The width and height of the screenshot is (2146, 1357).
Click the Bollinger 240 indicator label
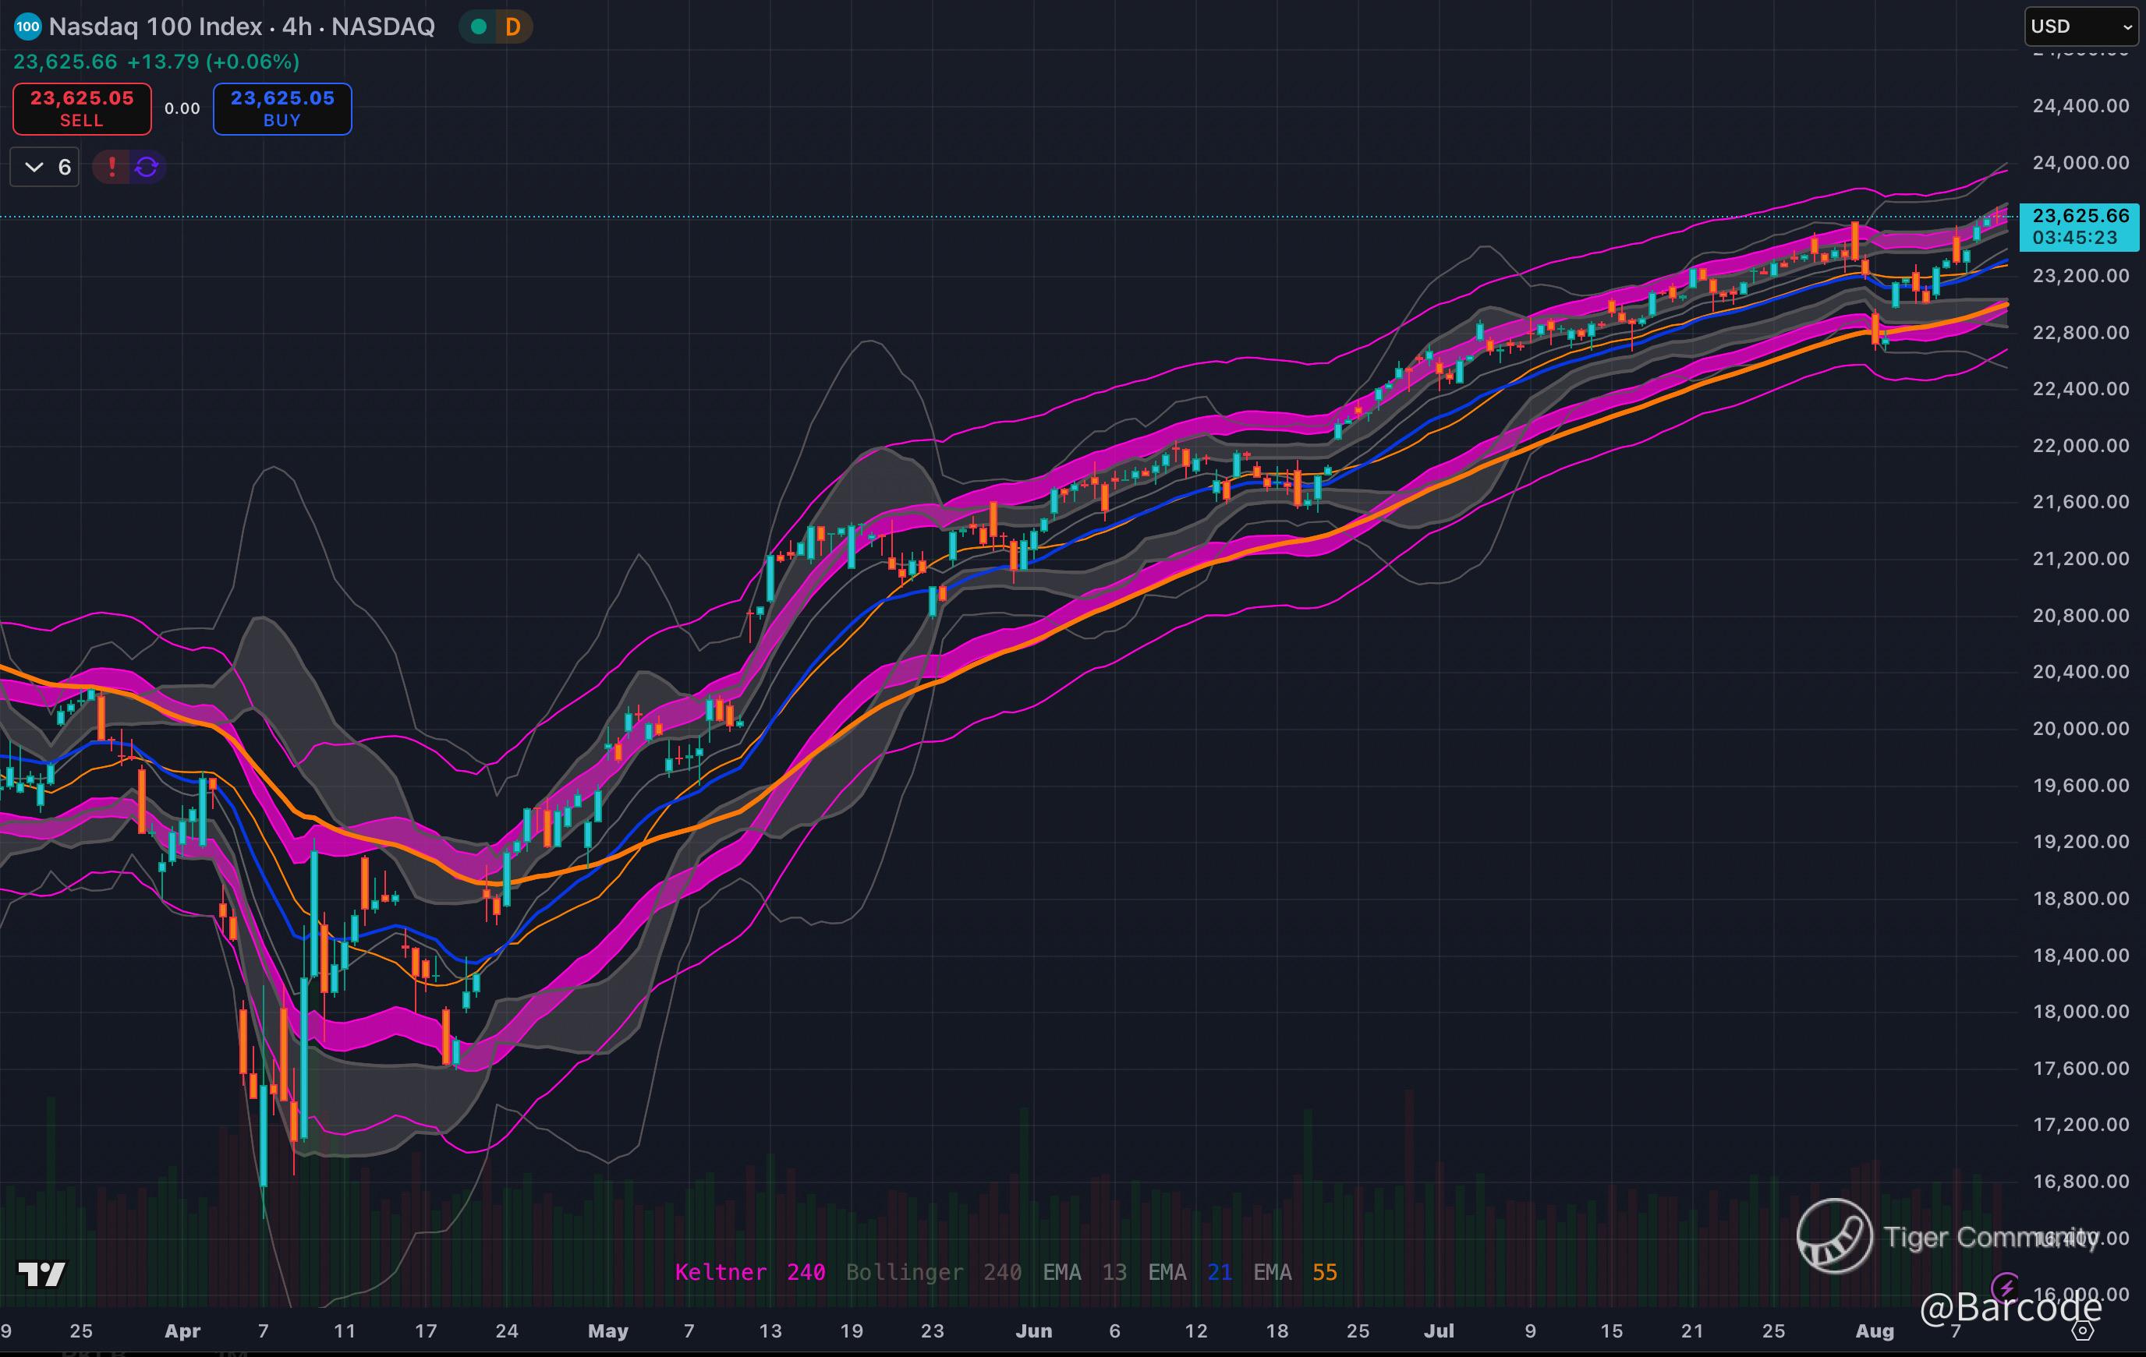click(x=933, y=1272)
